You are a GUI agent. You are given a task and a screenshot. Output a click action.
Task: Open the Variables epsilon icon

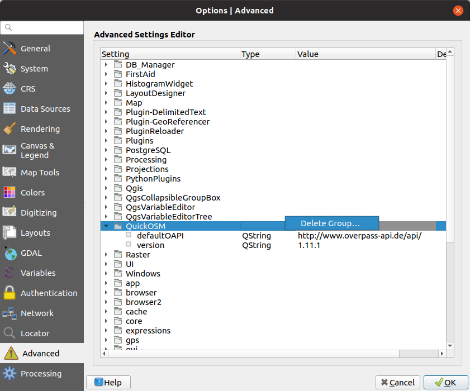10,273
